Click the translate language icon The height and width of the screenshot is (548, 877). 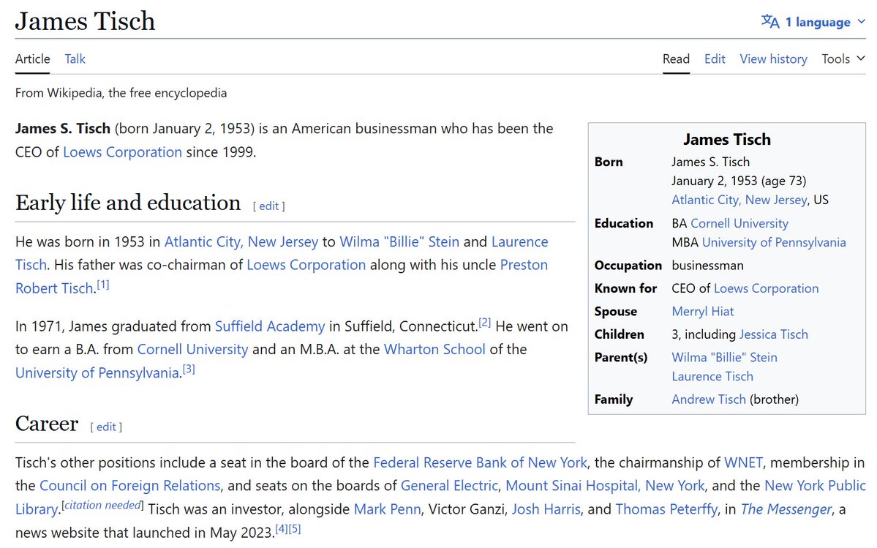770,21
